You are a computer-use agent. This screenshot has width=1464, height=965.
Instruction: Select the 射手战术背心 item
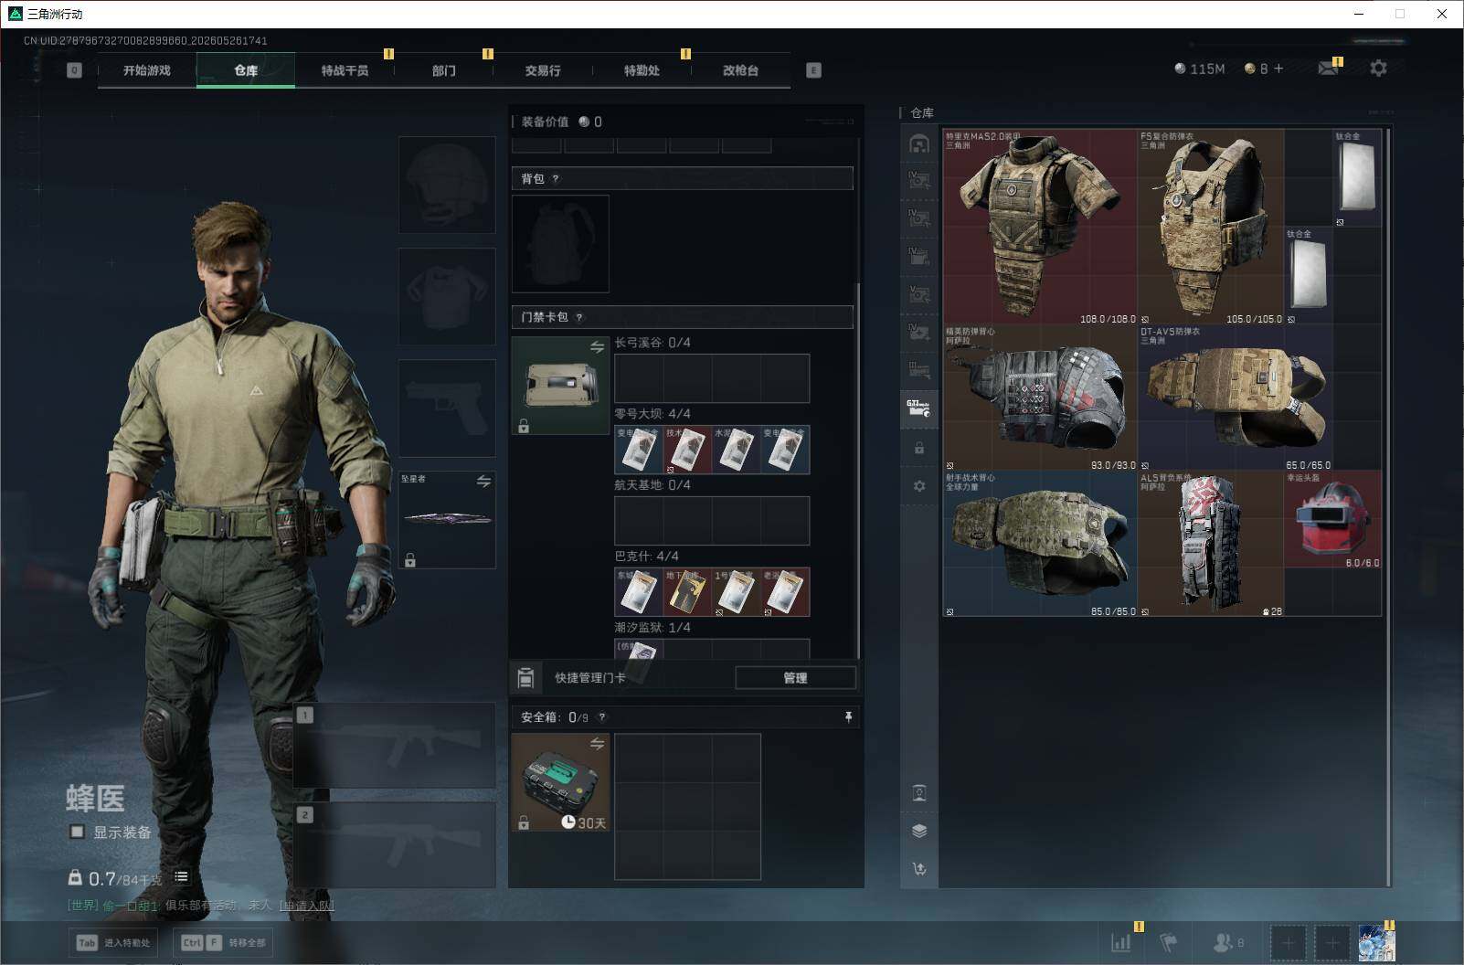(x=1040, y=544)
